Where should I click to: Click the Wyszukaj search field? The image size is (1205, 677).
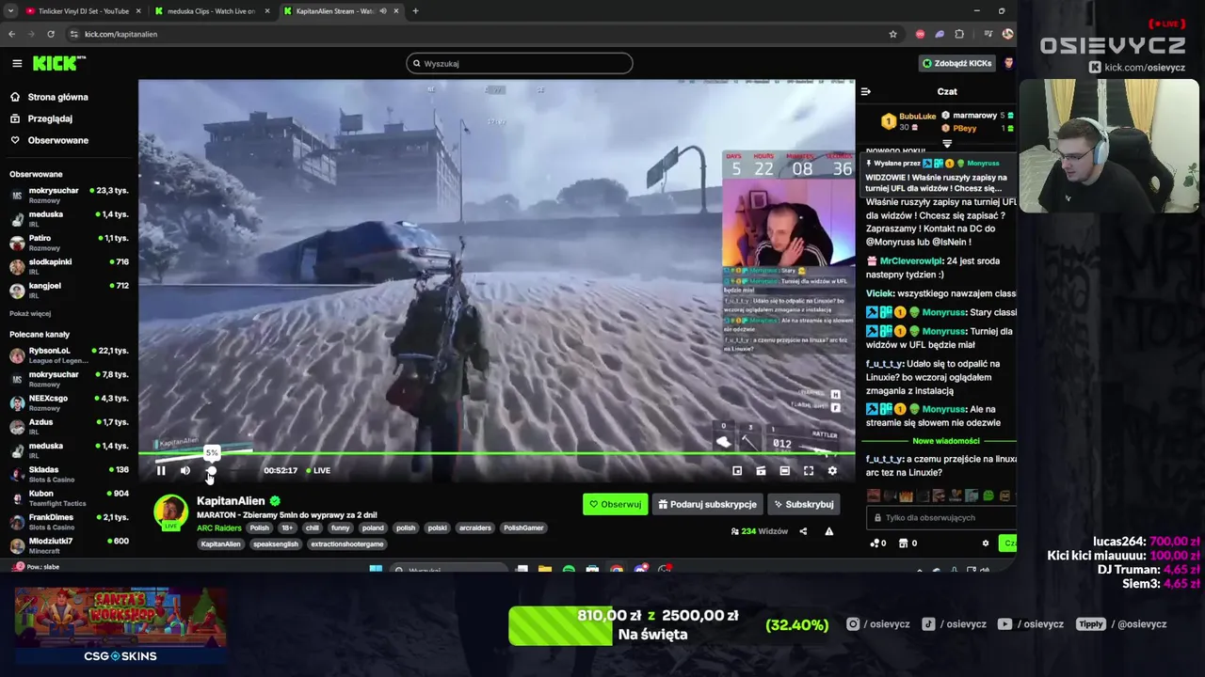tap(520, 63)
